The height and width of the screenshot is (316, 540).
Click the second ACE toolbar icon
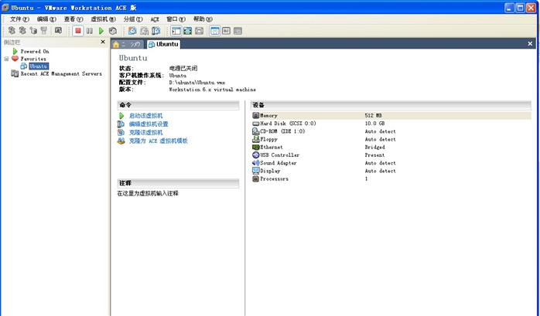click(x=22, y=31)
